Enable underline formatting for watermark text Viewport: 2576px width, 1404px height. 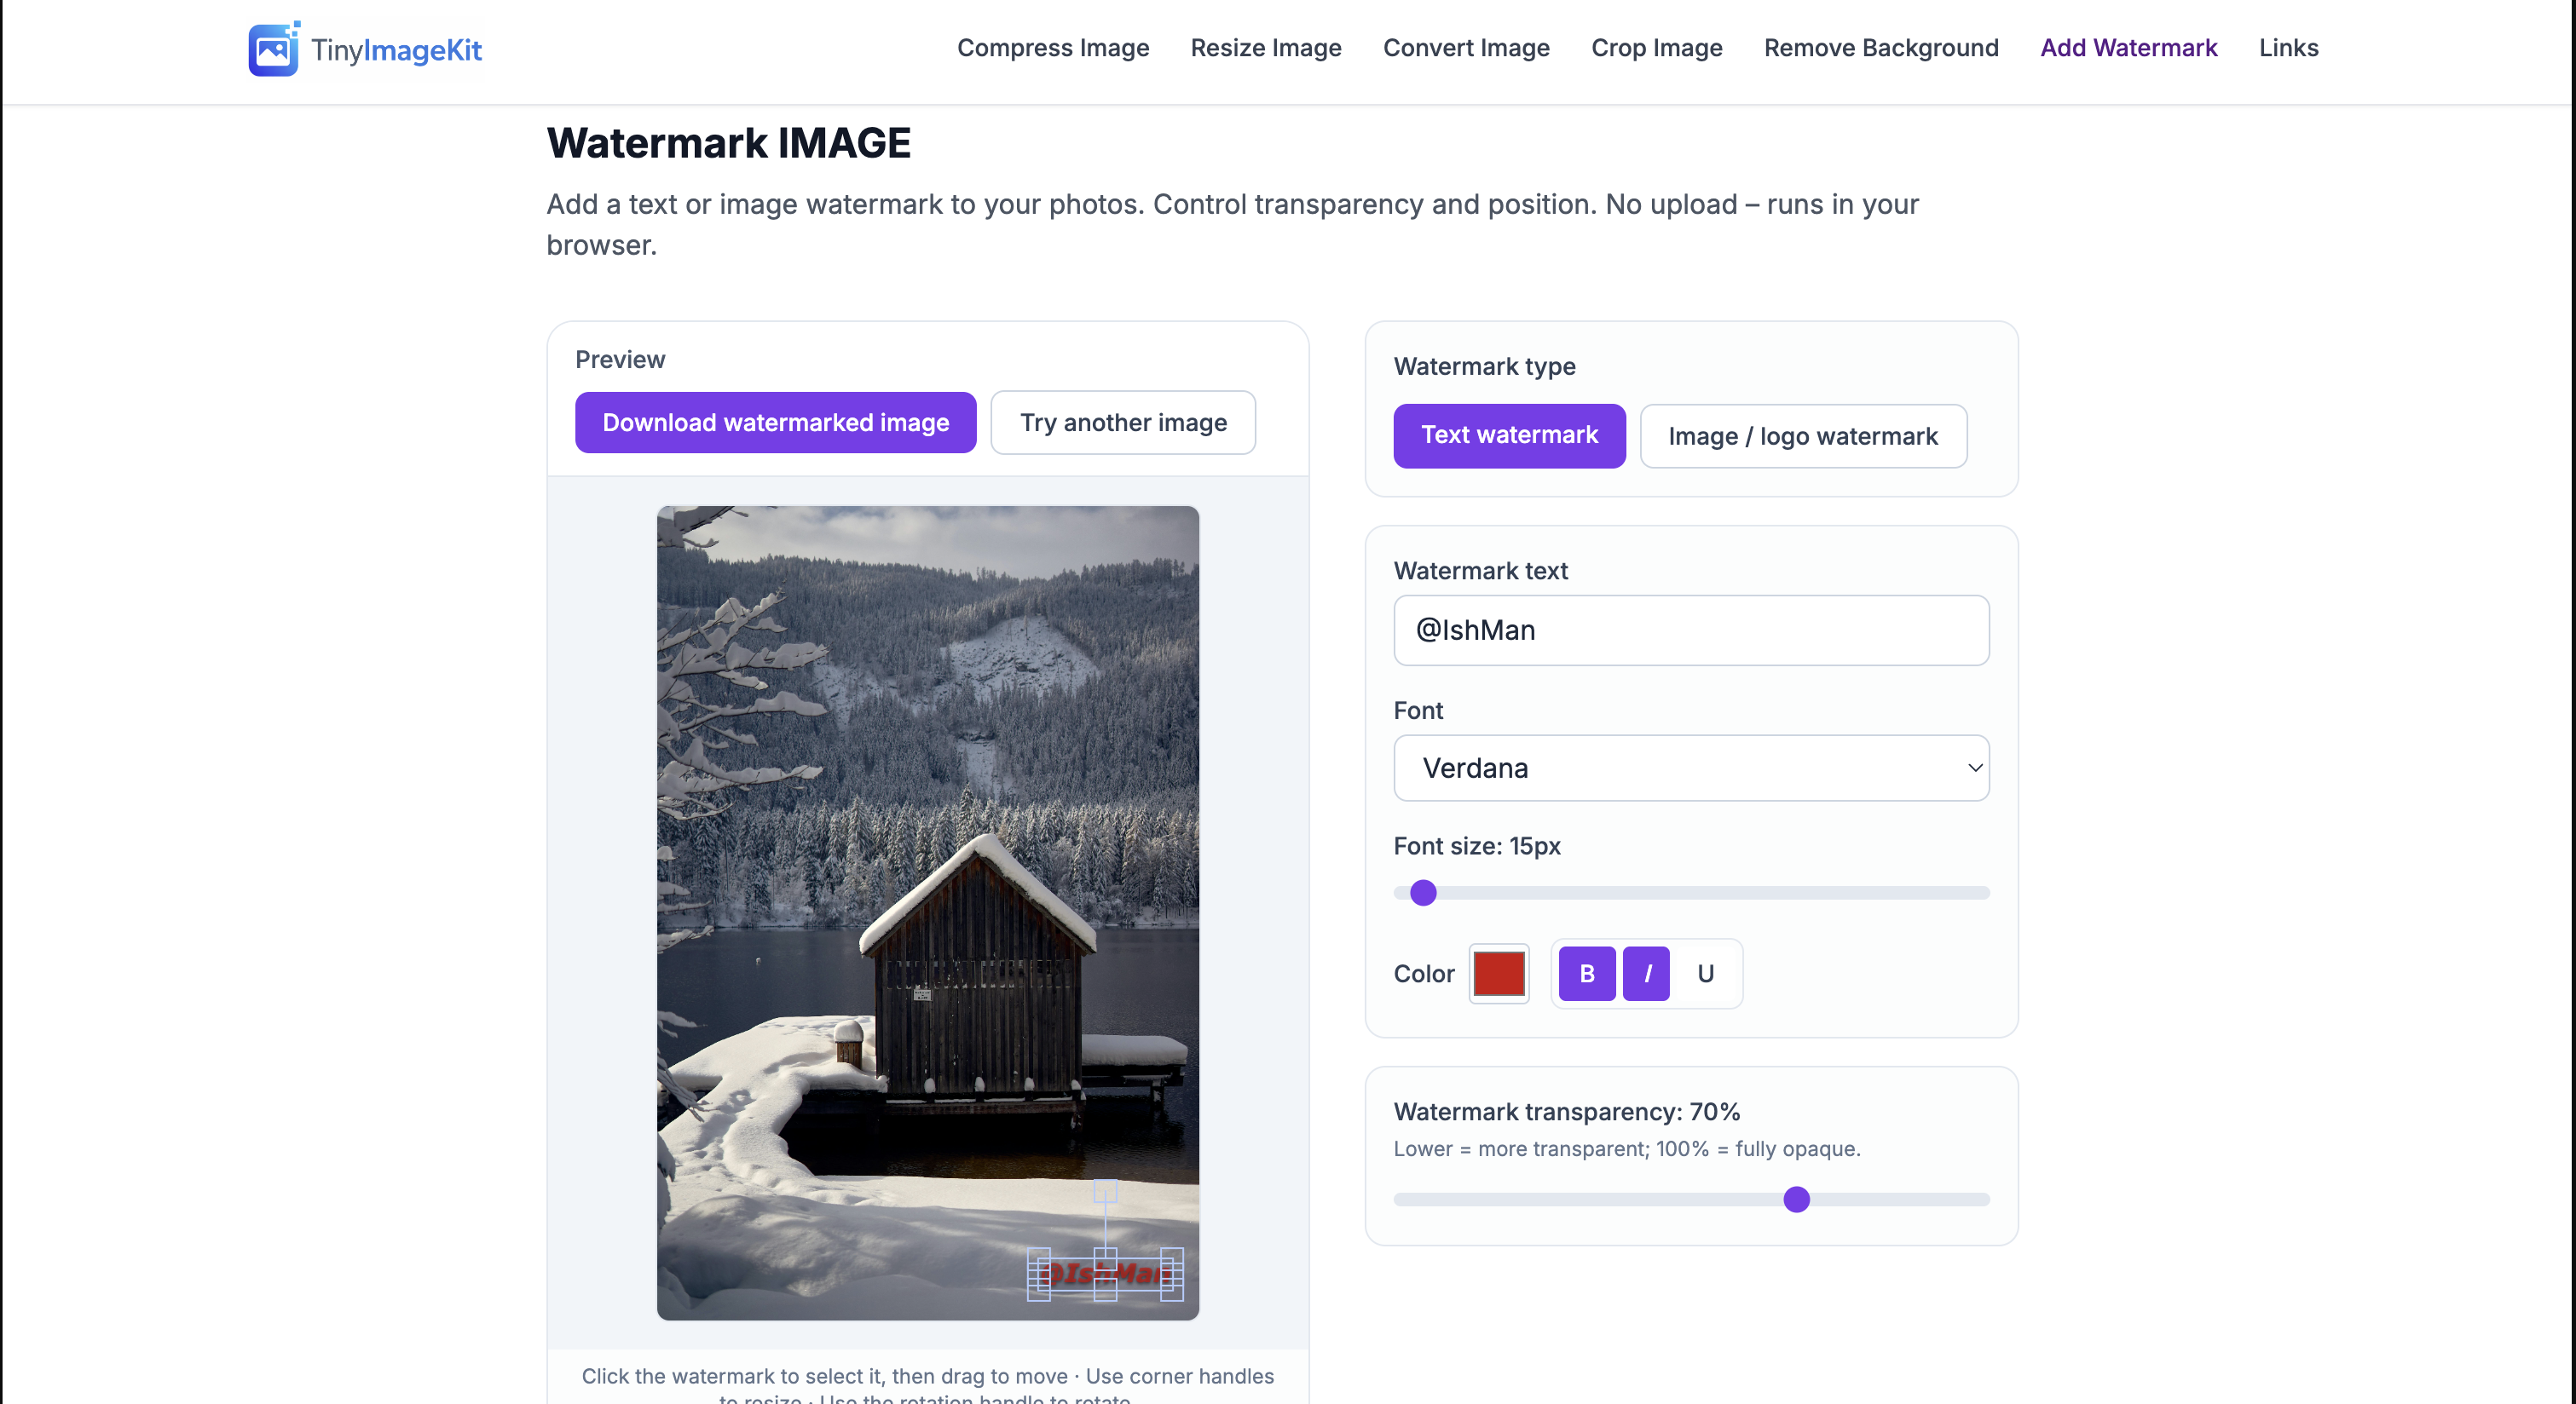(1705, 973)
